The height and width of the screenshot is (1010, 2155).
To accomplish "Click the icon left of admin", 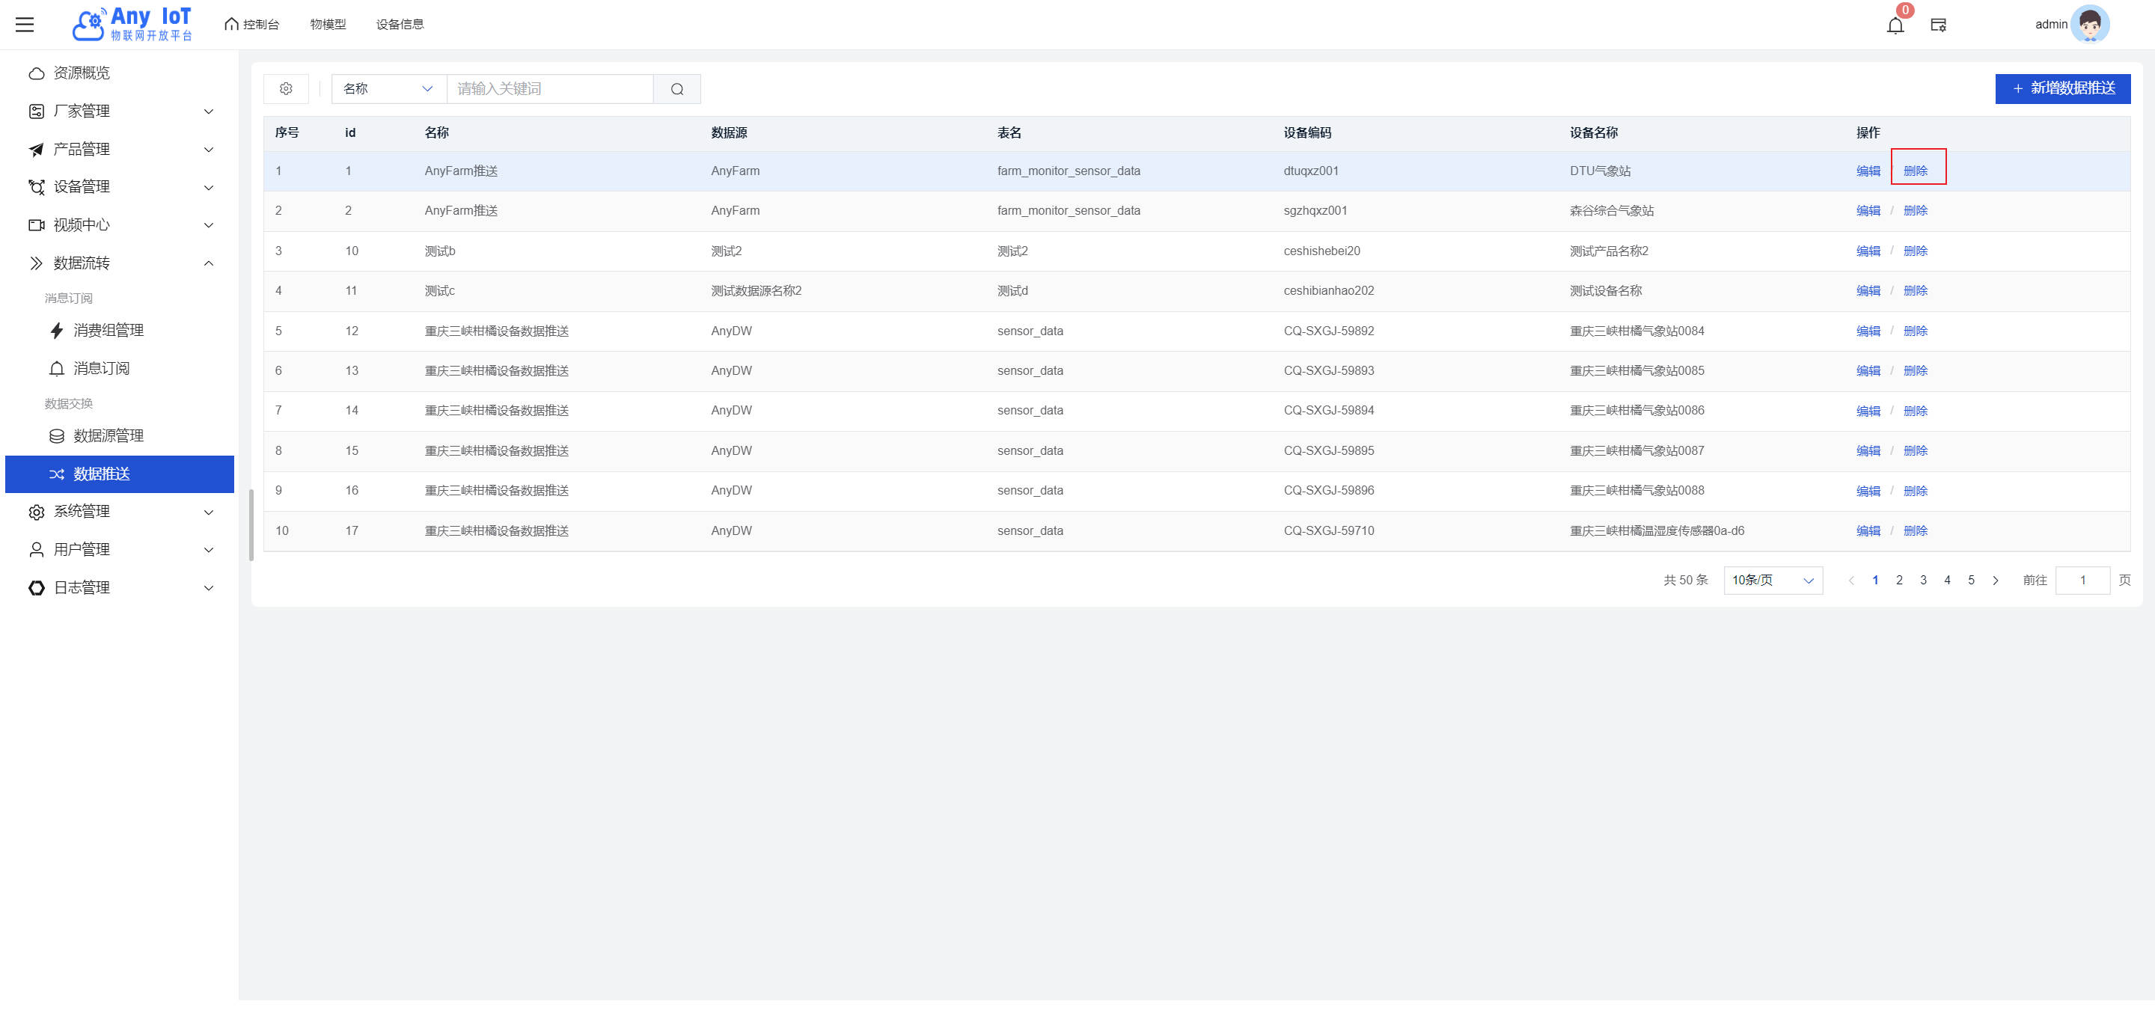I will (x=1938, y=25).
